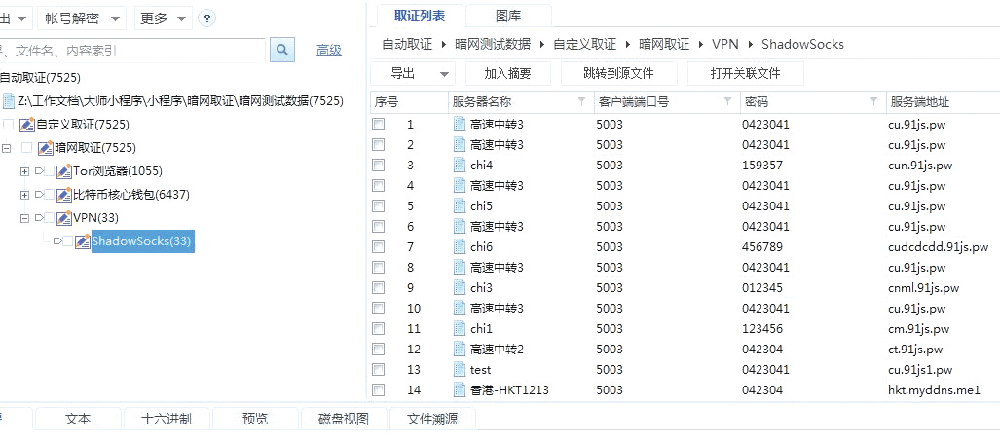Click the ShadowSocks node icon
Screen dimensions: 1000x442
[82, 241]
